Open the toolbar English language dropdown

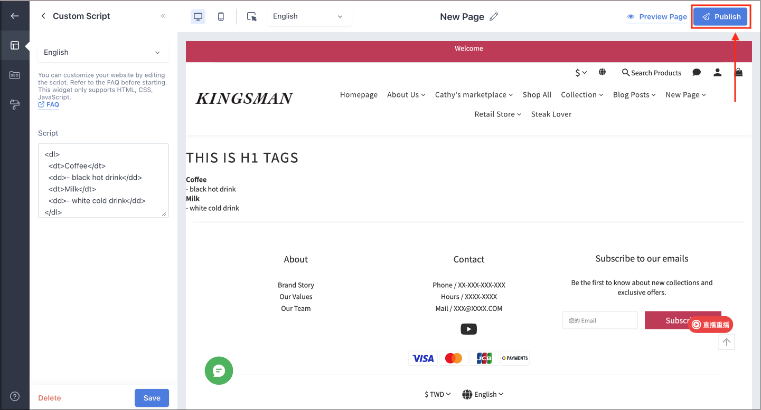pyautogui.click(x=309, y=16)
